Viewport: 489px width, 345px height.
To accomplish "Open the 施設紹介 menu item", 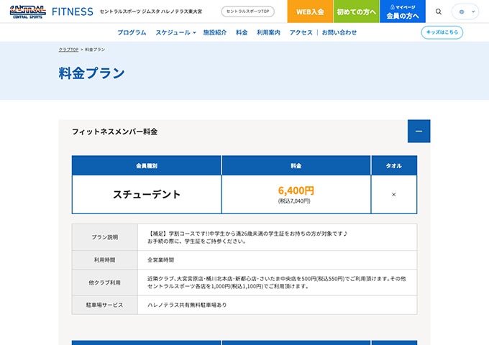I will (x=215, y=33).
